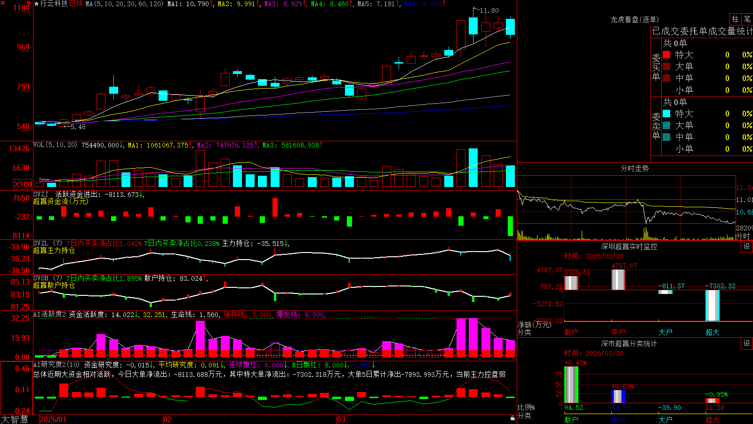
Task: Click the 分时走势 panel title
Action: tap(634, 168)
